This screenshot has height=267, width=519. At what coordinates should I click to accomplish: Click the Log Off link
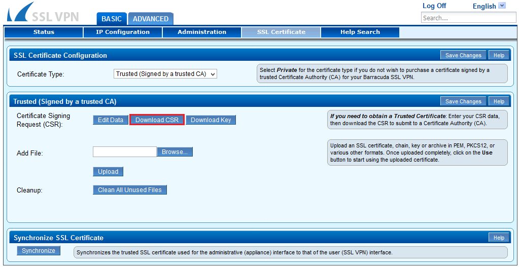(434, 6)
